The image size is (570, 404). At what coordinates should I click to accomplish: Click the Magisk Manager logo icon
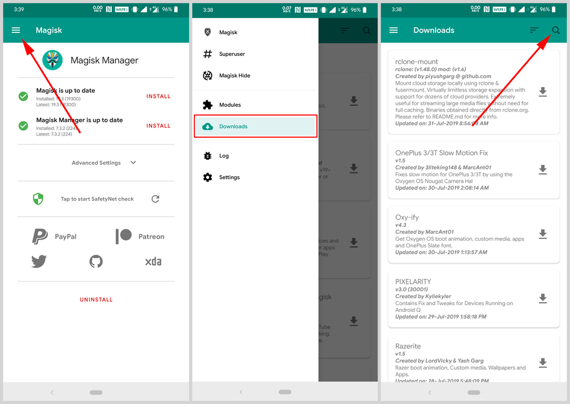click(x=52, y=60)
